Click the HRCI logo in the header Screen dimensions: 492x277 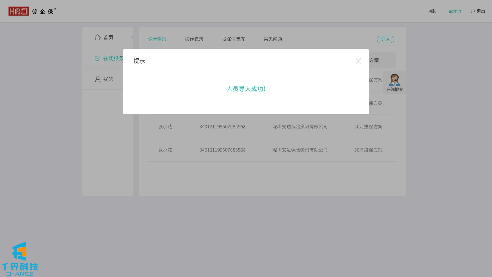pyautogui.click(x=18, y=11)
